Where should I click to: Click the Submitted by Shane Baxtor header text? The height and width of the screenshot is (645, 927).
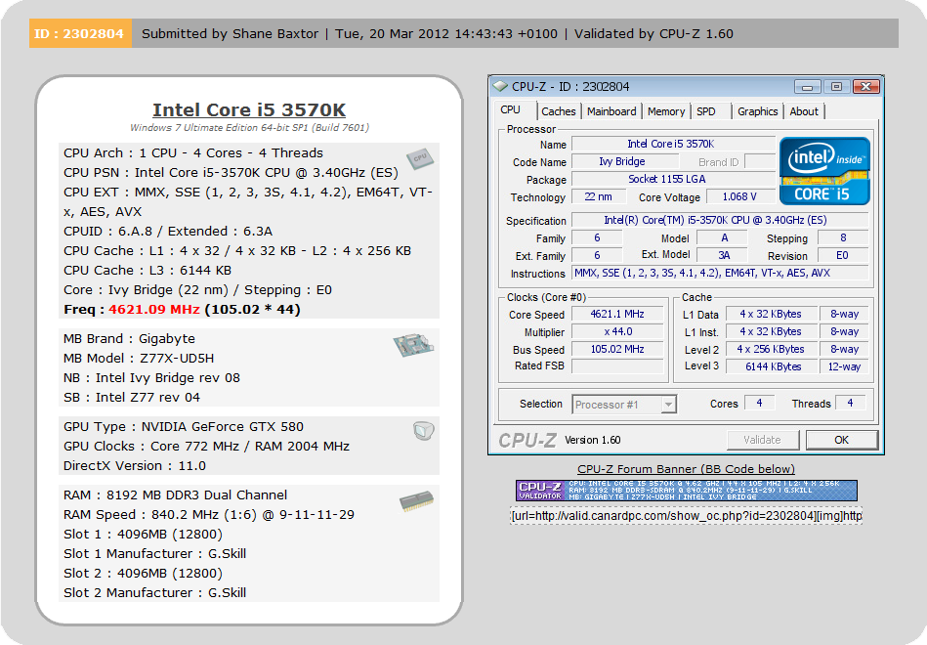(230, 34)
